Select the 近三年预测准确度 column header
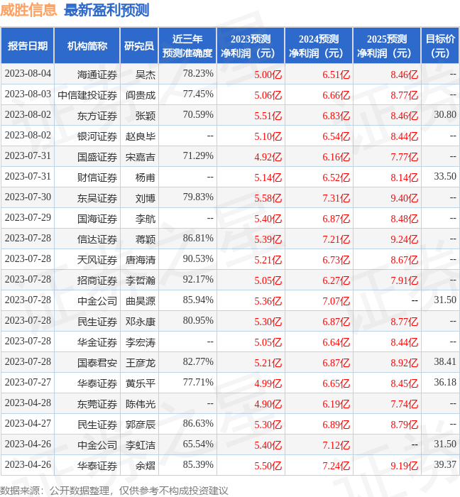Image resolution: width=460 pixels, height=497 pixels. tap(187, 45)
